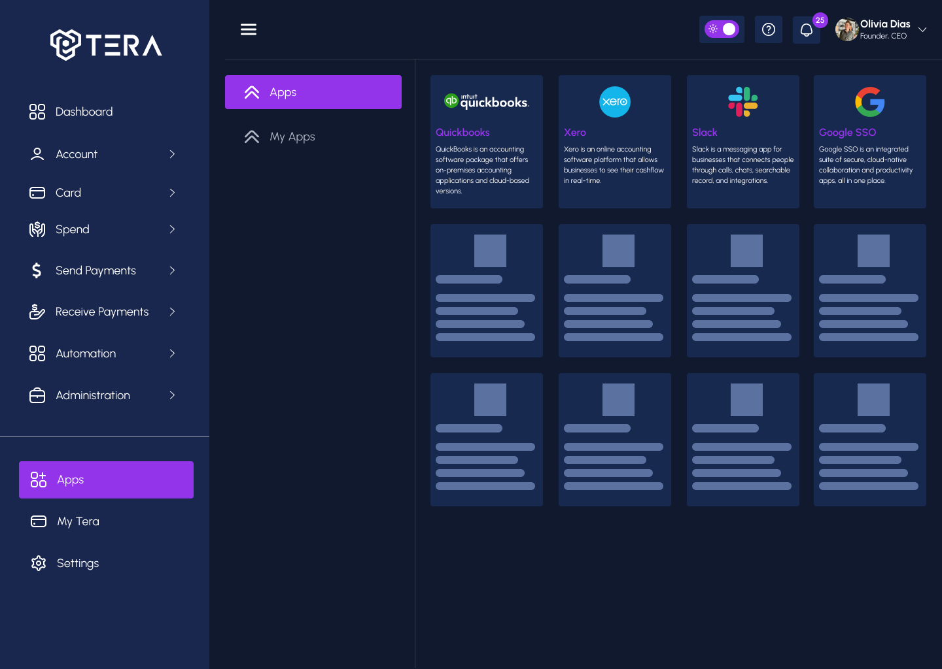Click the Account person icon
The image size is (942, 669).
tap(37, 154)
